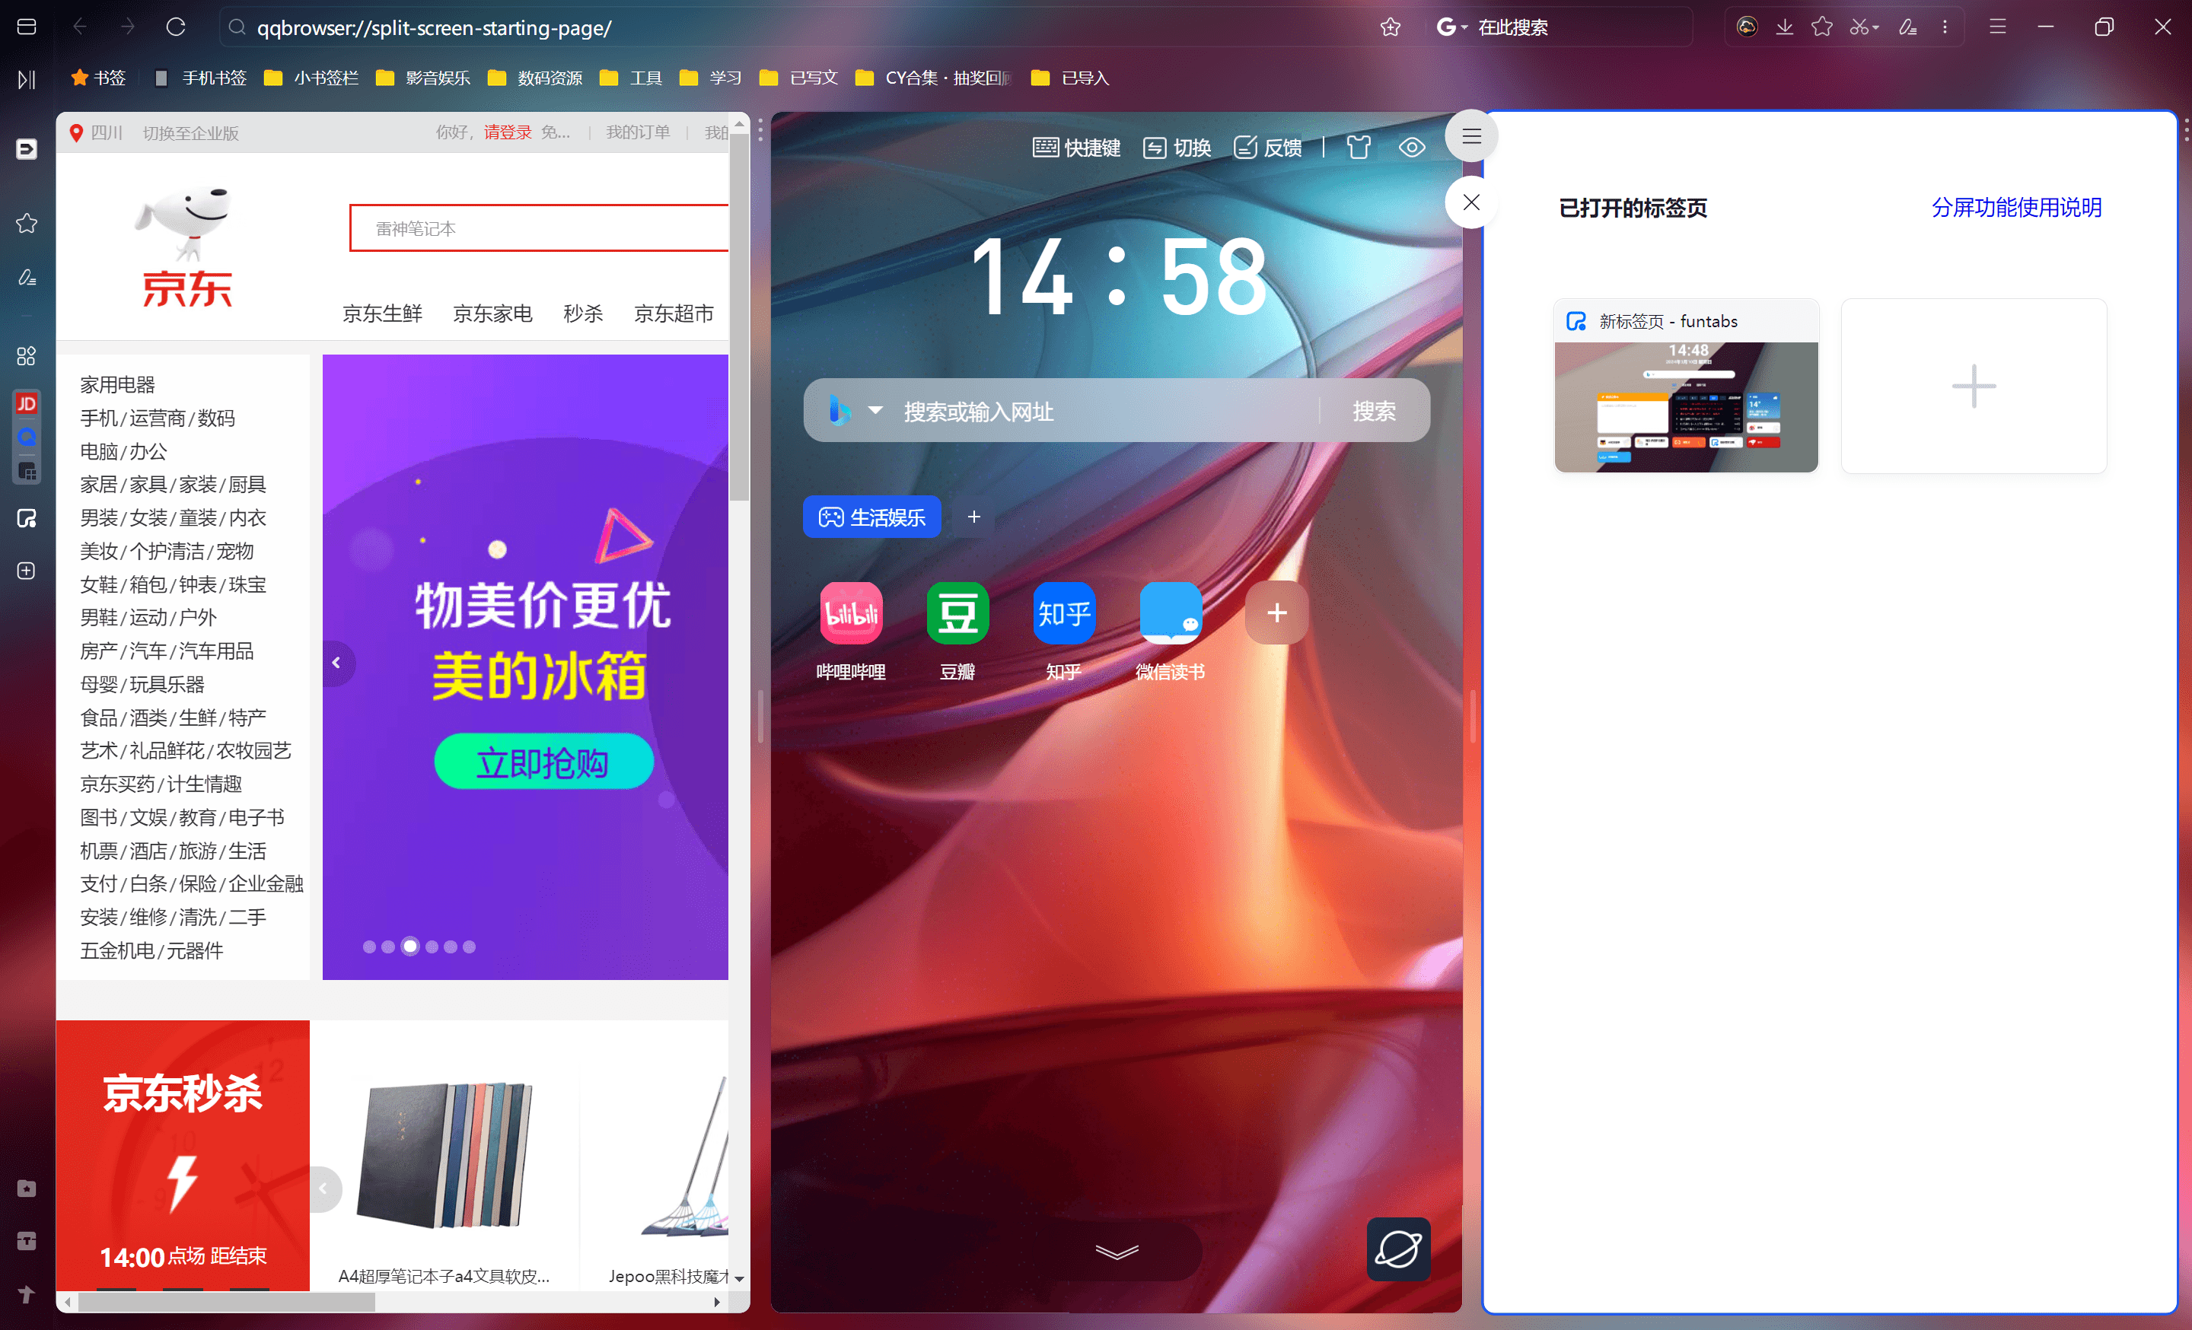Click the toolbar pen annotation icon

tap(1907, 27)
